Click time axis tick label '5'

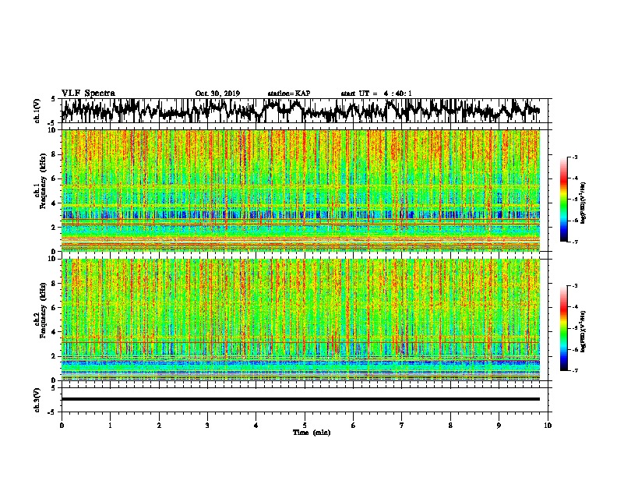305,426
